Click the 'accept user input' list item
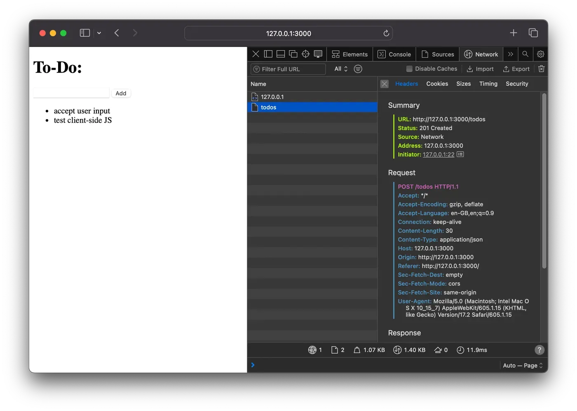This screenshot has height=411, width=577. (x=82, y=111)
